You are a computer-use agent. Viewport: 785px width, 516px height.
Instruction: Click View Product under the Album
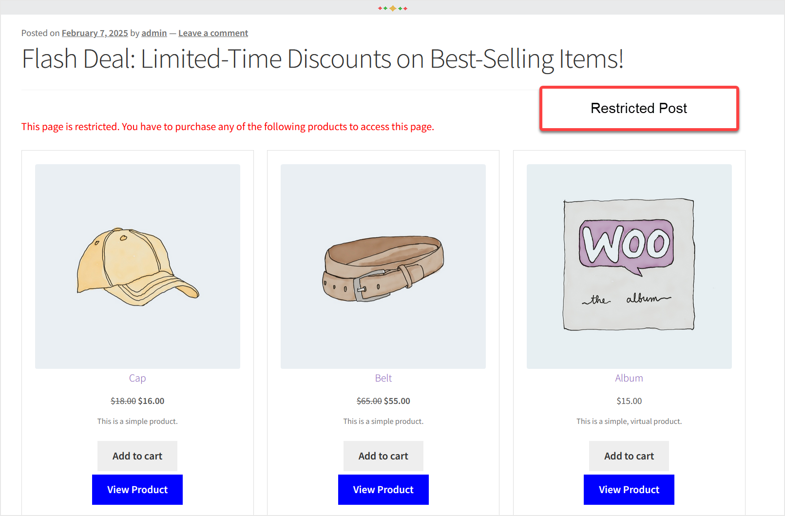coord(629,489)
